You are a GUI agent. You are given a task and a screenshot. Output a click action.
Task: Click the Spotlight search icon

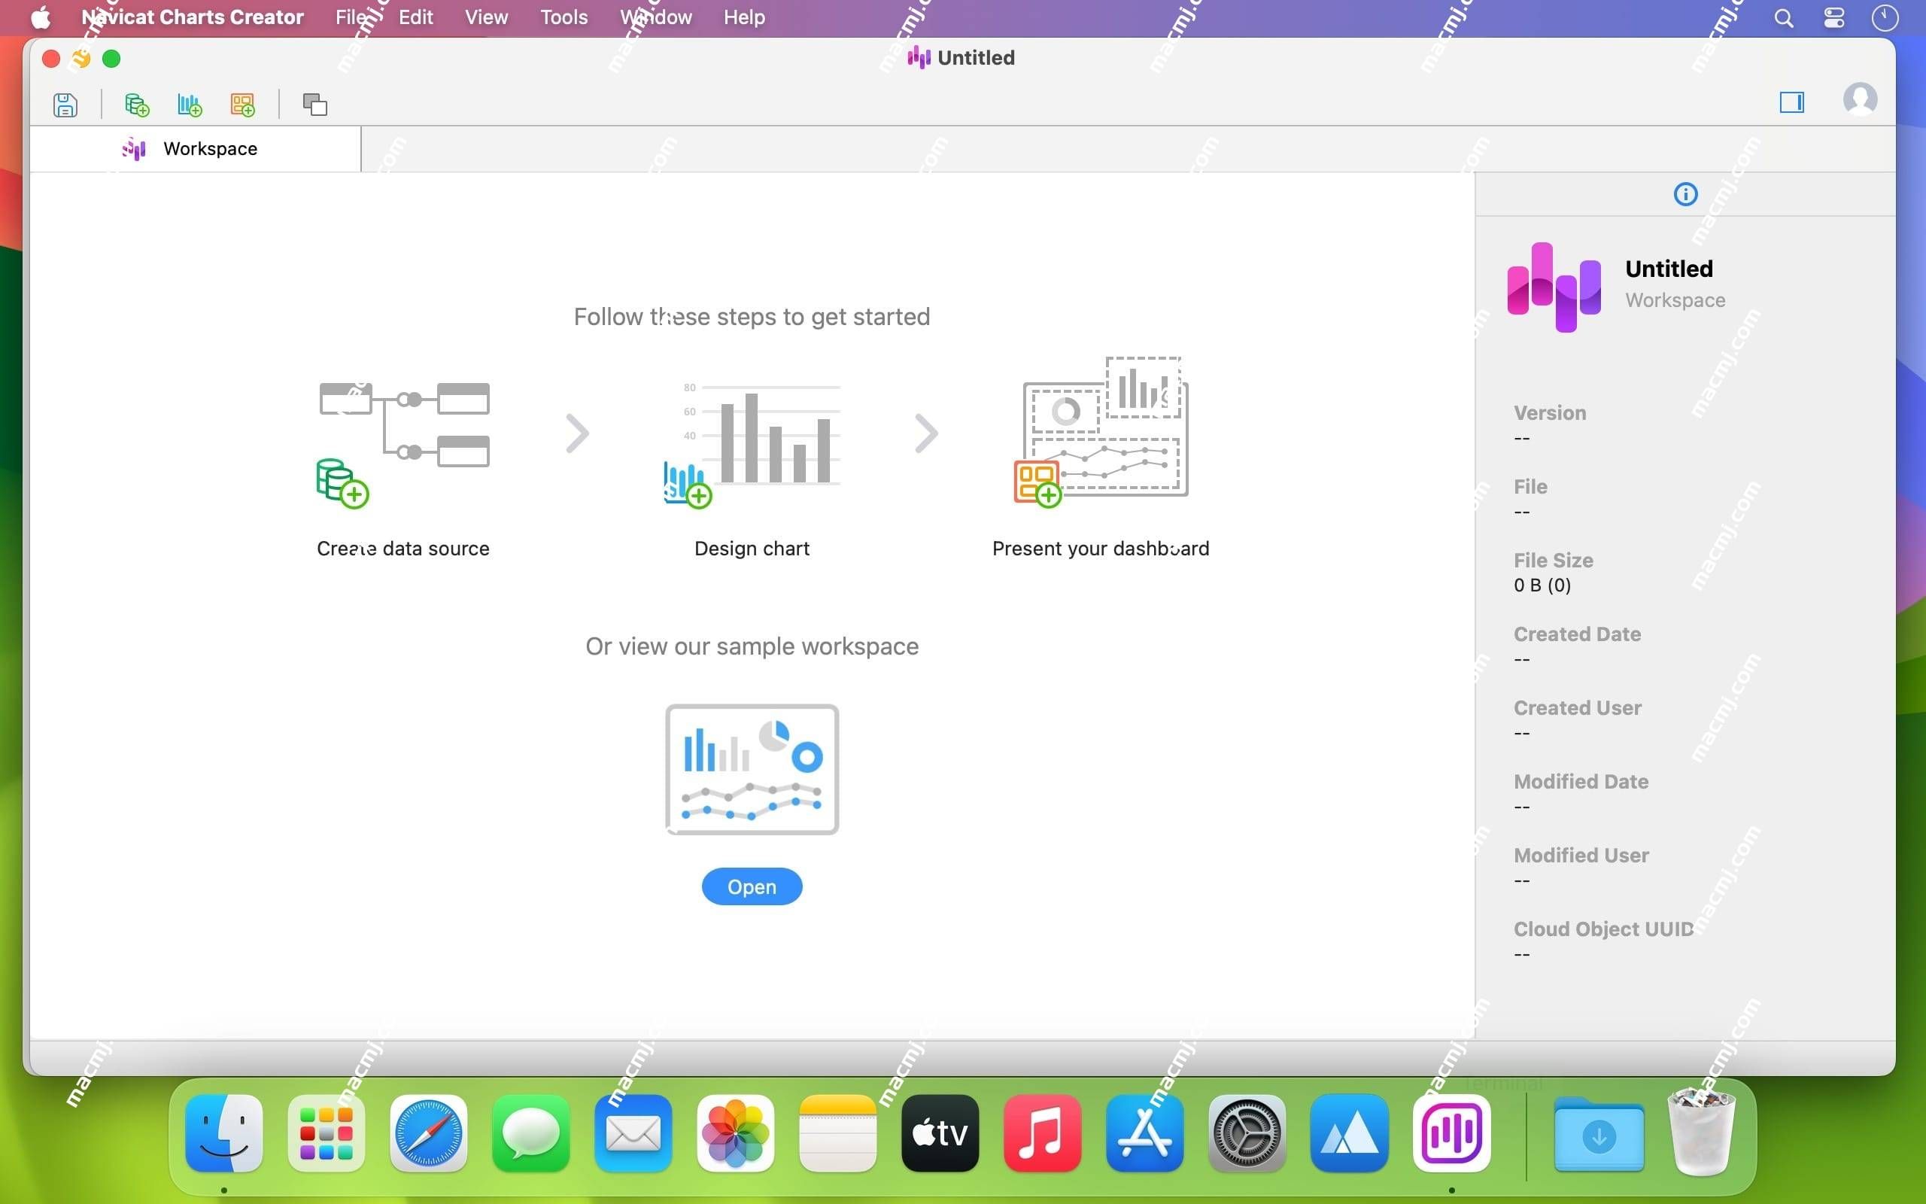1784,17
